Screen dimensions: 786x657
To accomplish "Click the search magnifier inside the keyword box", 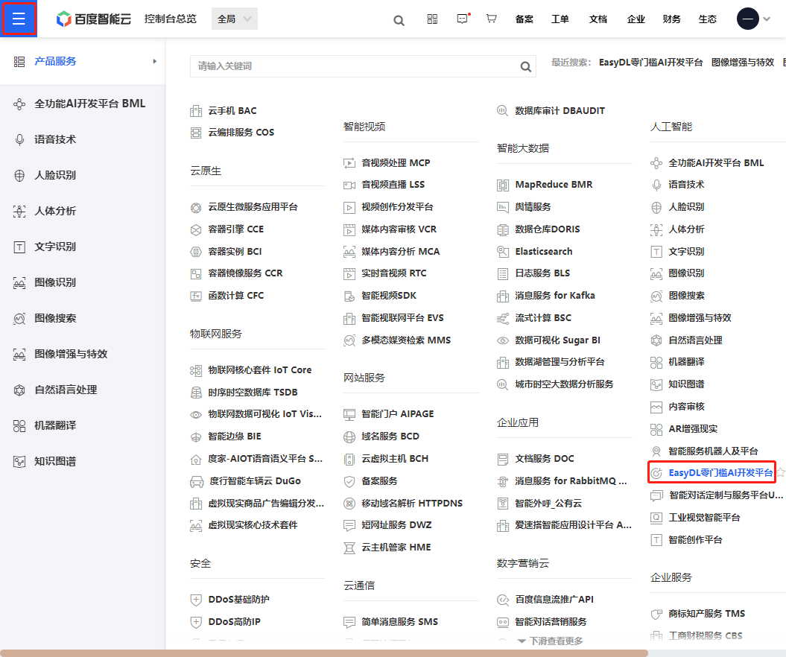I will (x=525, y=66).
